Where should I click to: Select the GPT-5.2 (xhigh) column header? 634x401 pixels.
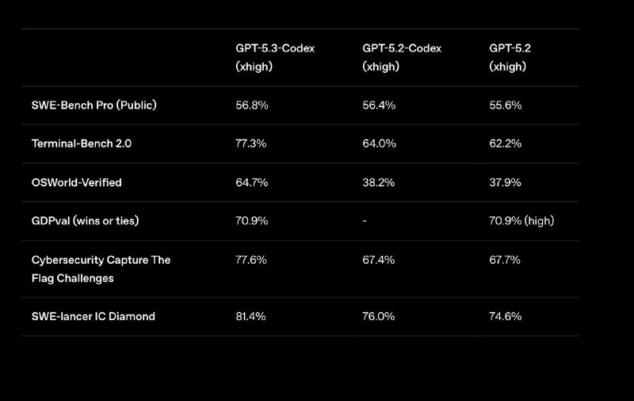click(510, 58)
